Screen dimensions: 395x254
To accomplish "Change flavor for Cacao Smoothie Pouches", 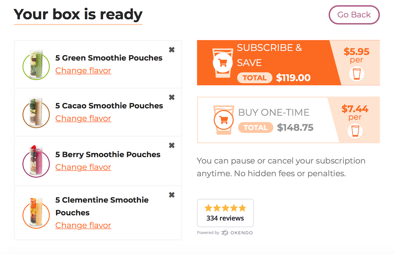I will coord(83,118).
